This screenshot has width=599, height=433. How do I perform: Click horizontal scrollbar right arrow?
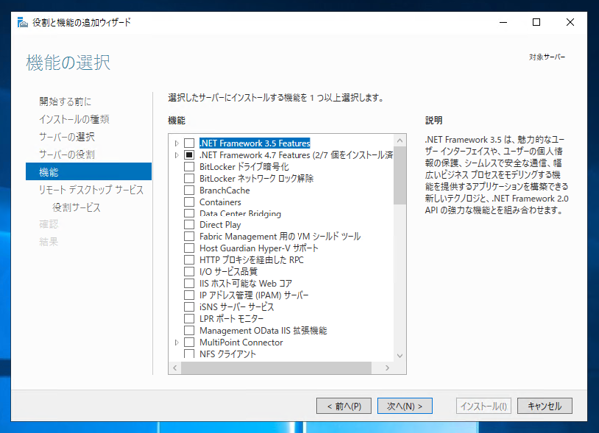coord(387,368)
